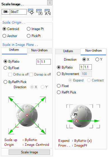This screenshot has width=108, height=157.
Task: Click the Scale Image button
Action: (x=29, y=152)
